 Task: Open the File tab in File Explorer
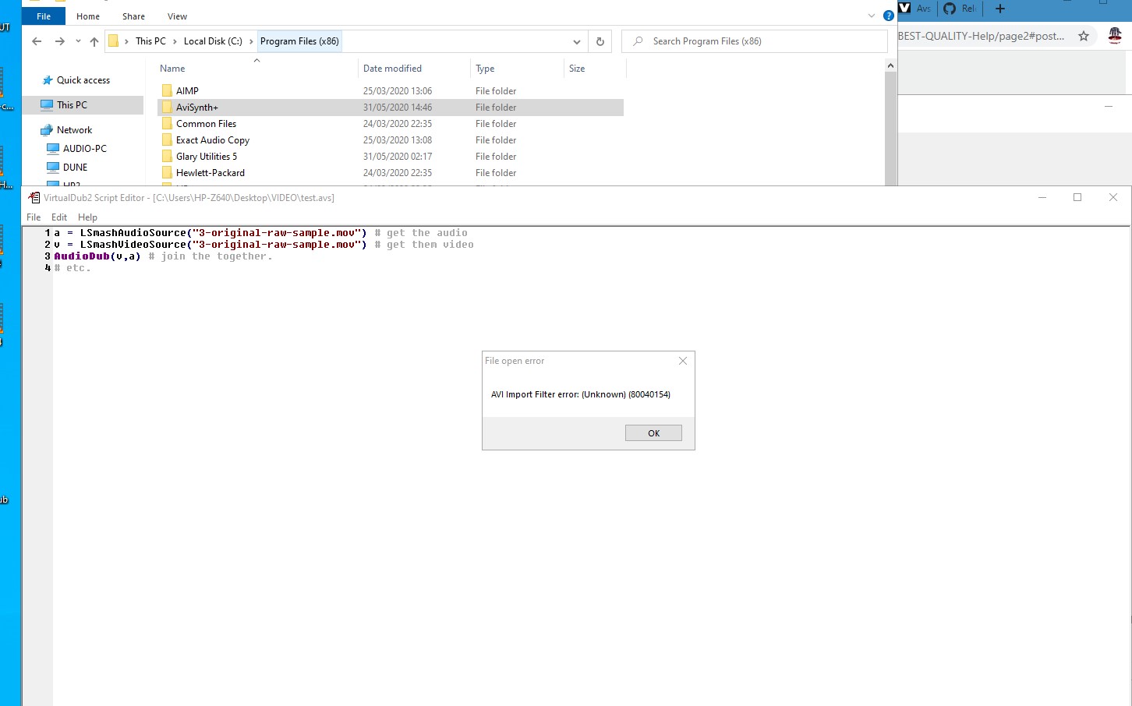(44, 16)
